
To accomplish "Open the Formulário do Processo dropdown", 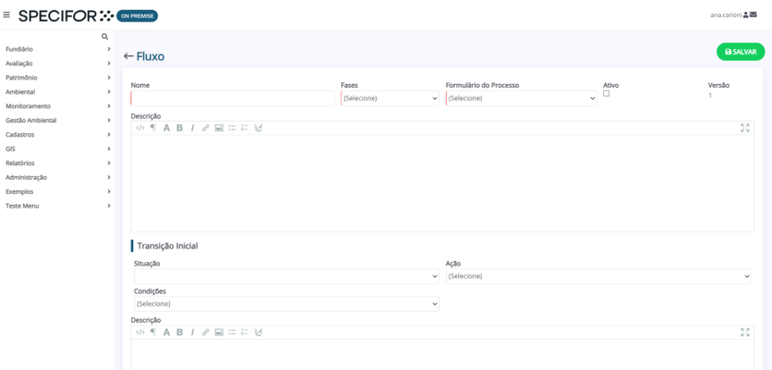I will (x=522, y=98).
